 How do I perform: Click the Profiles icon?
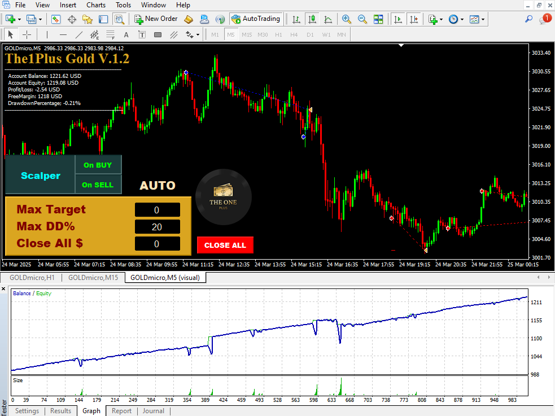pos(31,19)
